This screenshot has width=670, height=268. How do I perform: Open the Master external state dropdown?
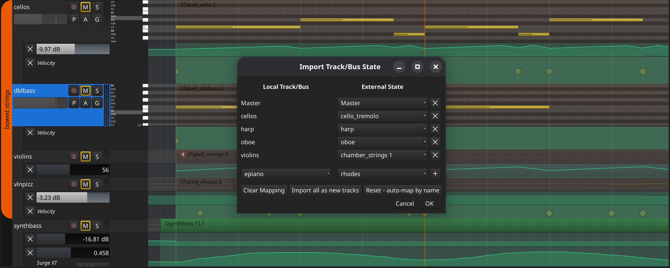point(382,103)
